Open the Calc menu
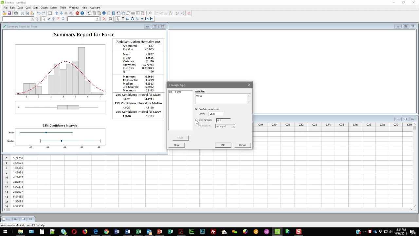419x236 pixels. (x=28, y=8)
